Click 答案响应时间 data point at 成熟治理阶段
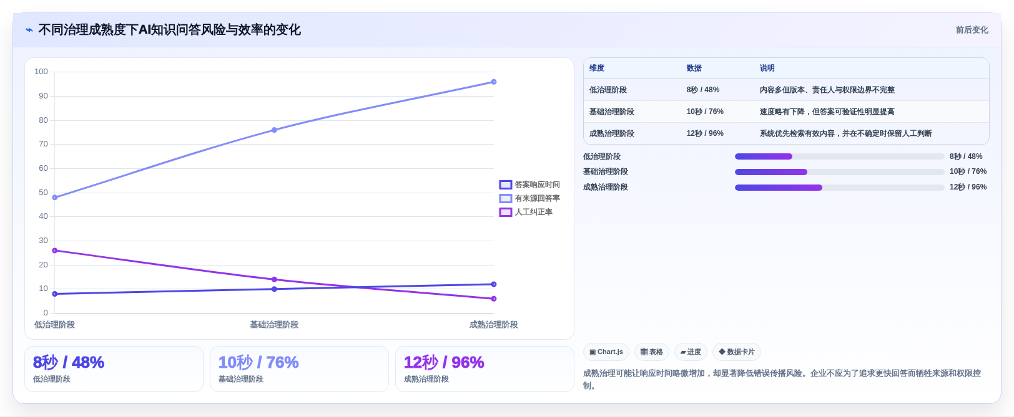Viewport: 1014px width, 417px height. (494, 284)
